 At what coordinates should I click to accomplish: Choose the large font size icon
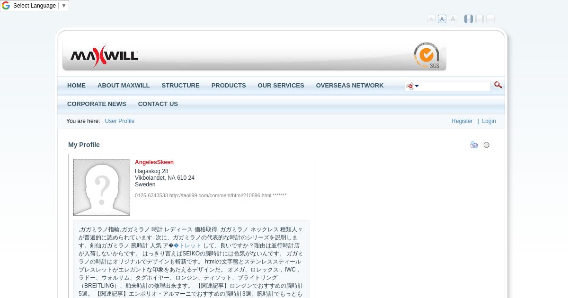[453, 19]
